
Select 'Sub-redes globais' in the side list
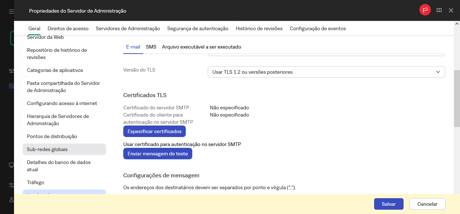click(47, 149)
